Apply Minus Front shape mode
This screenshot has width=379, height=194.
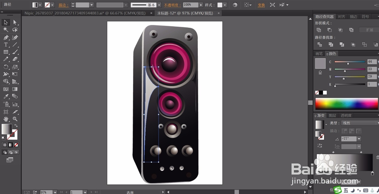[x=329, y=30]
